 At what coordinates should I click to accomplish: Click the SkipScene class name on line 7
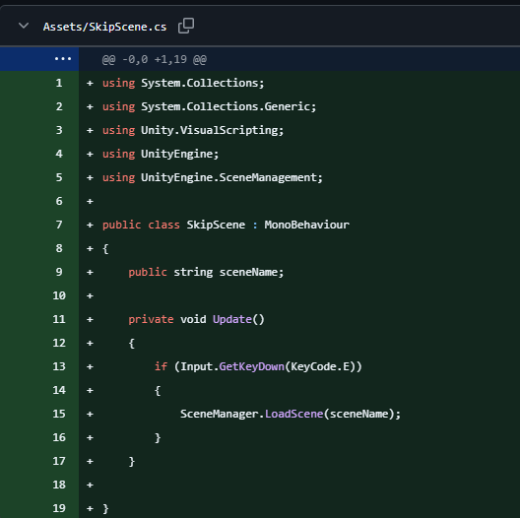[x=216, y=225]
